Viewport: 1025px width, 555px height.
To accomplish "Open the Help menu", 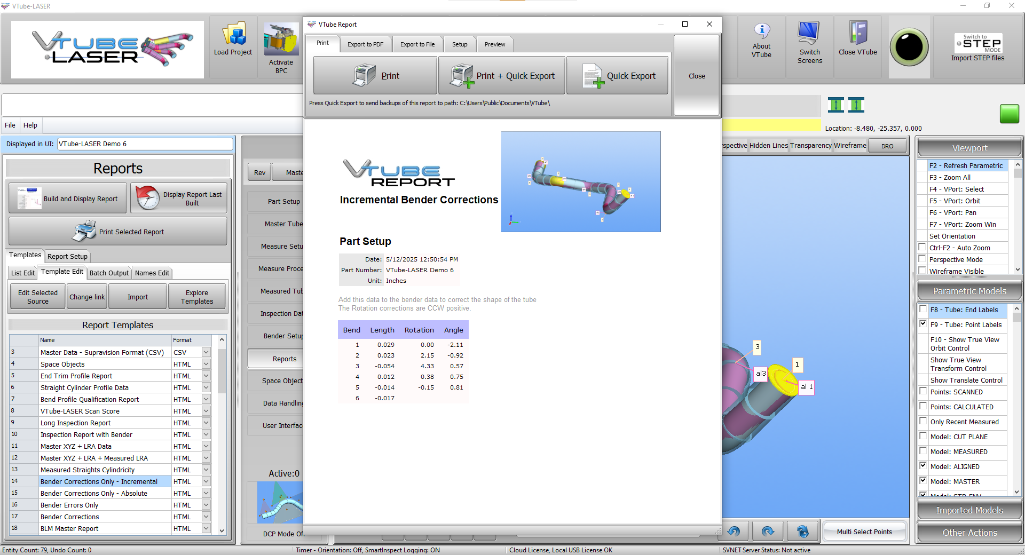I will pyautogui.click(x=30, y=125).
